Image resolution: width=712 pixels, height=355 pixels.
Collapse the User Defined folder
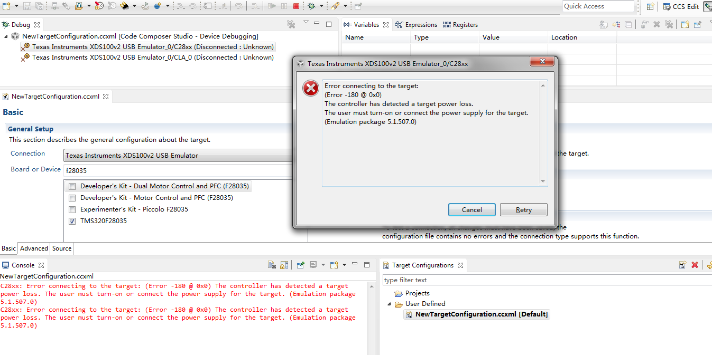(x=389, y=304)
